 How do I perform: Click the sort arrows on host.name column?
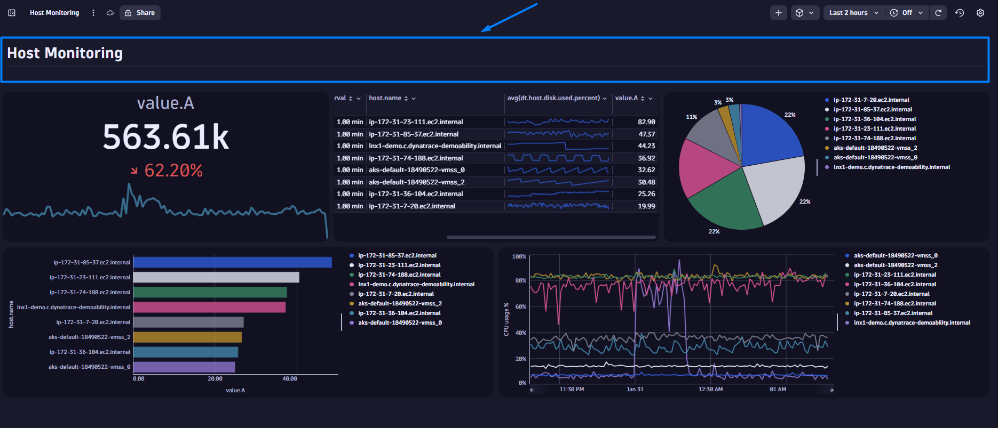coord(406,99)
